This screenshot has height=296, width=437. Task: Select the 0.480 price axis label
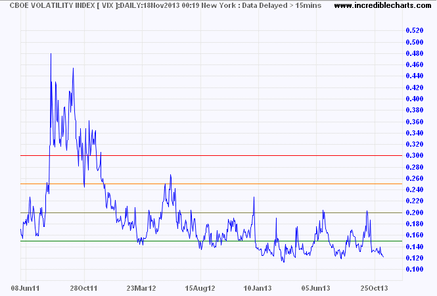[415, 53]
